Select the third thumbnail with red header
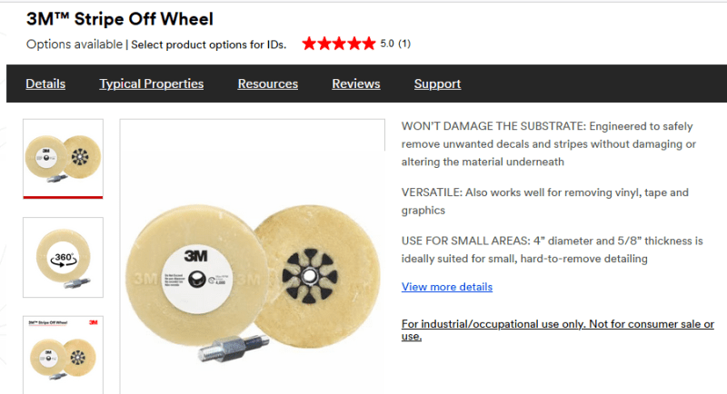 pos(63,355)
